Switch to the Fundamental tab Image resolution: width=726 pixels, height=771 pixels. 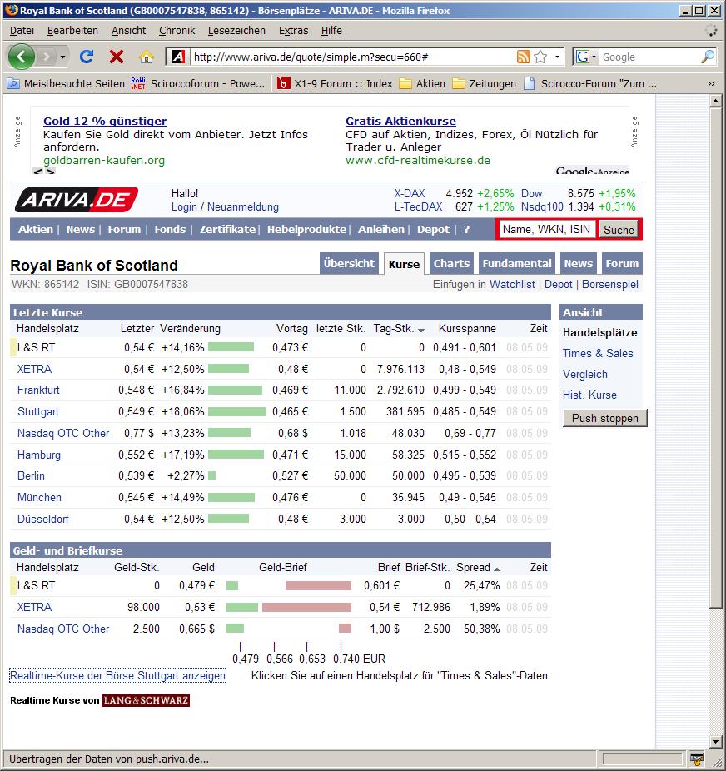click(516, 264)
